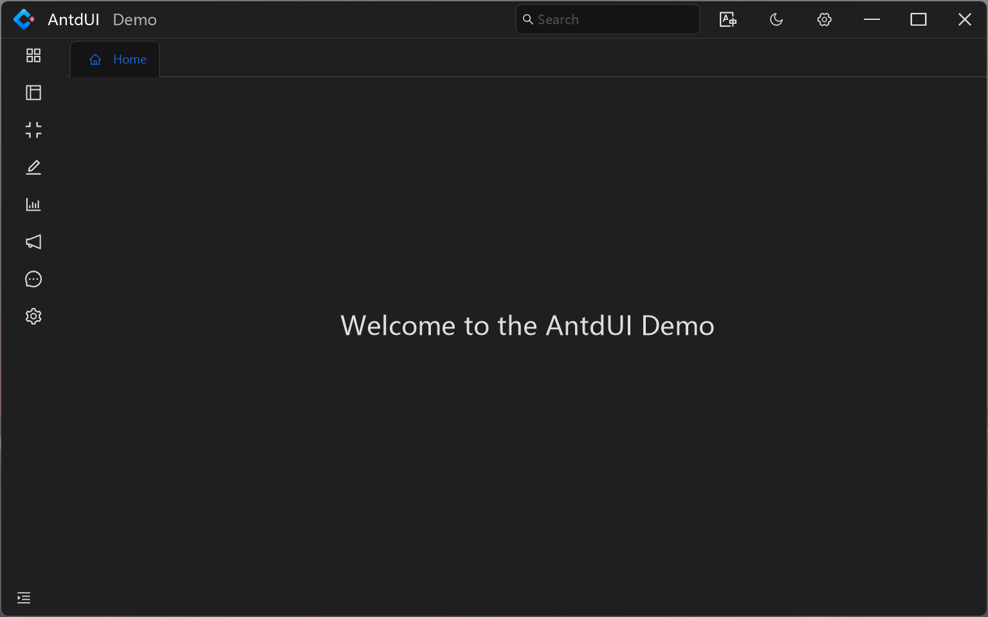Close the AntdUI Demo window

965,20
